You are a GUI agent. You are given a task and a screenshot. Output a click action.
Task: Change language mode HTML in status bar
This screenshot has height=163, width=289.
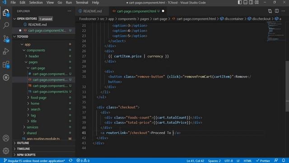point(247,161)
